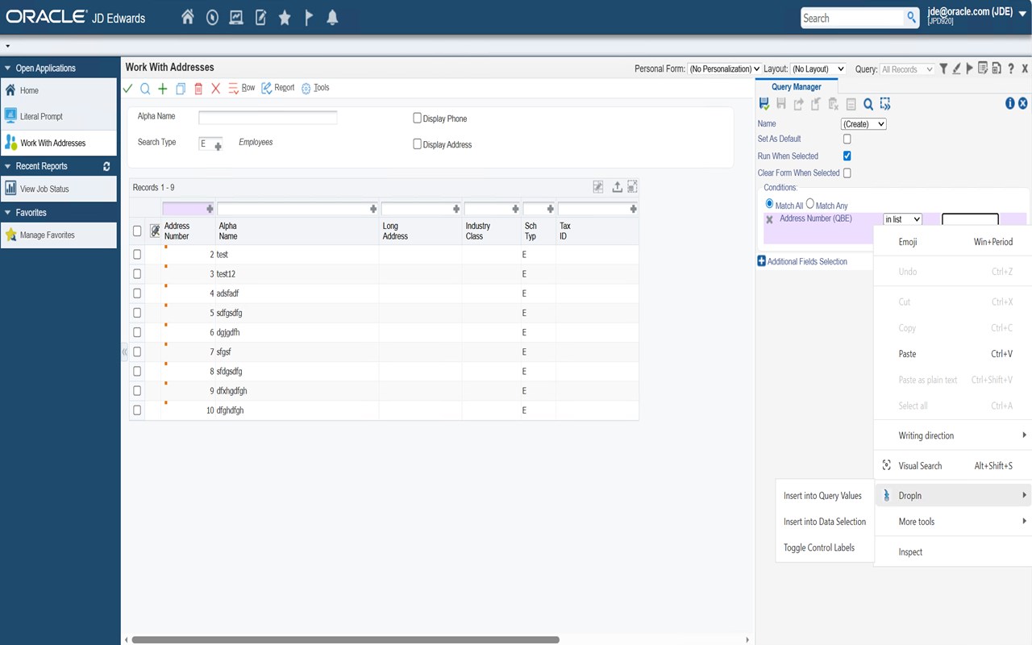The width and height of the screenshot is (1032, 645).
Task: Open the notifications bell icon
Action: click(332, 18)
